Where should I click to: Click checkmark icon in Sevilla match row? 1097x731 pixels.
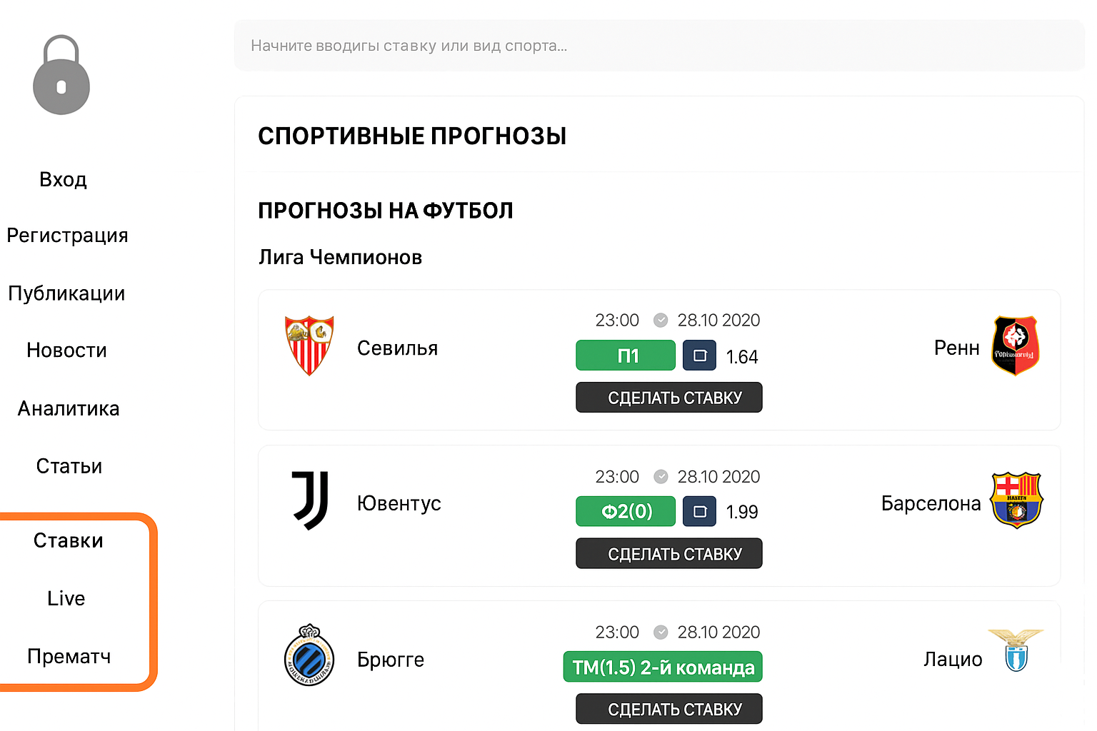coord(661,321)
